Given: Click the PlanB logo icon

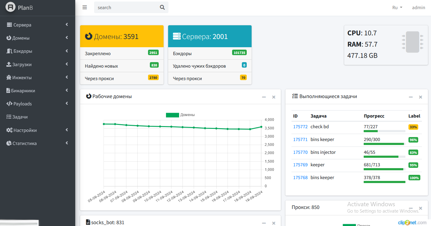Looking at the screenshot, I should [10, 7].
